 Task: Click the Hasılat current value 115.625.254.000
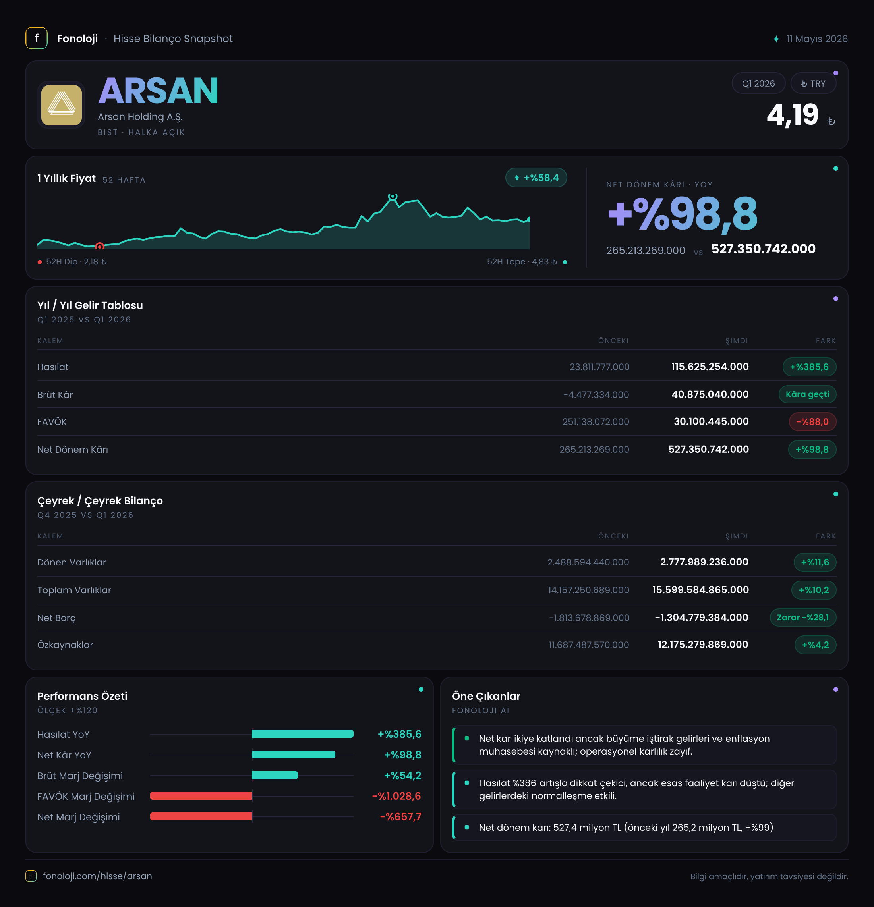point(710,367)
